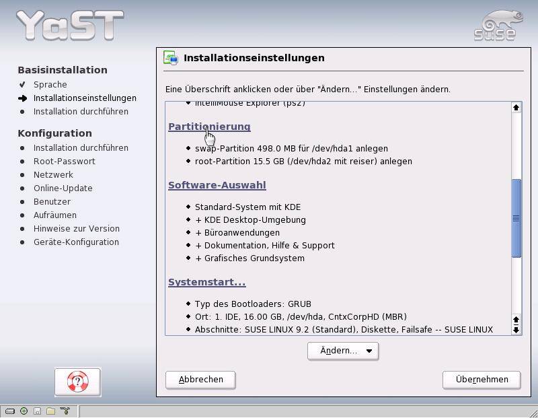The height and width of the screenshot is (418, 538).
Task: Select the Benutzer step
Action: (x=52, y=202)
